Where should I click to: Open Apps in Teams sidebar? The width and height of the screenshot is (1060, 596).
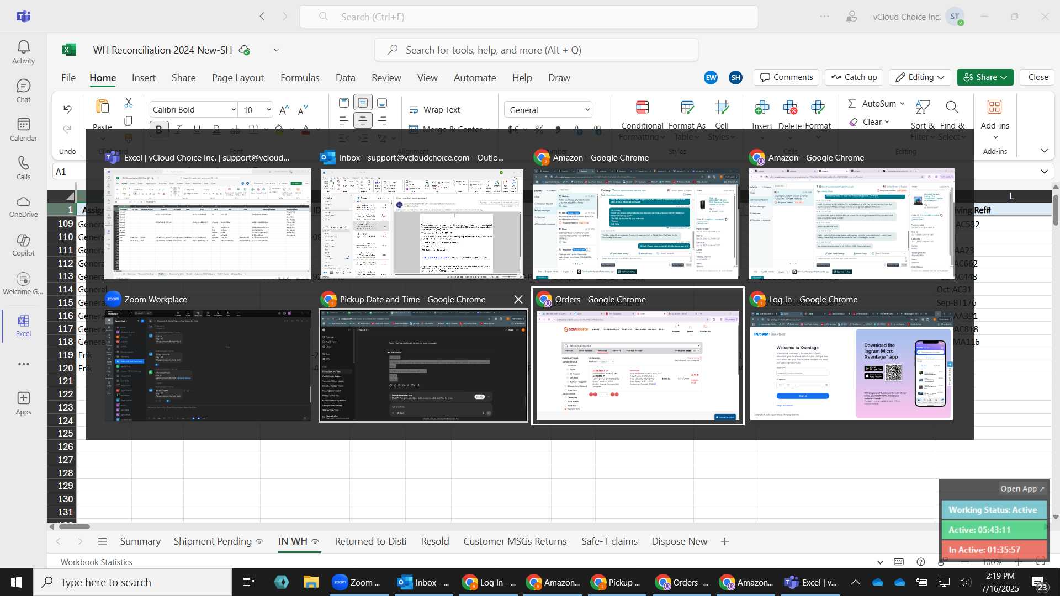[x=23, y=403]
